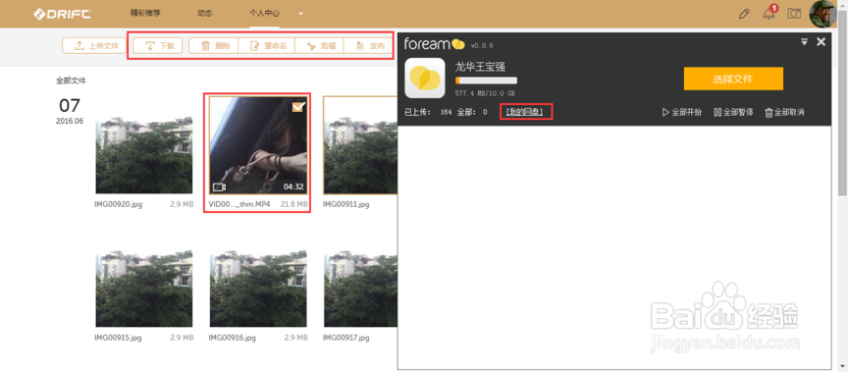The width and height of the screenshot is (848, 372).
Task: Click the storage usage progress bar
Action: [486, 80]
